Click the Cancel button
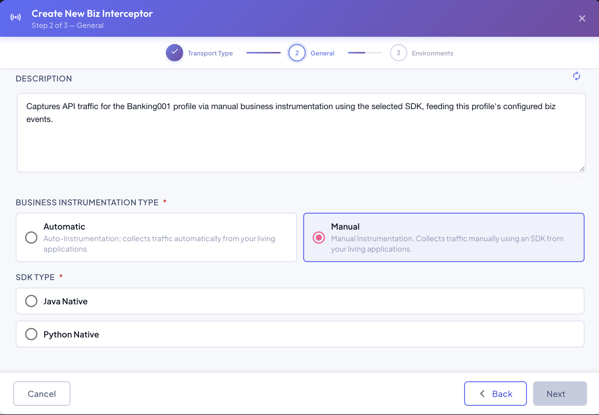 coord(42,394)
